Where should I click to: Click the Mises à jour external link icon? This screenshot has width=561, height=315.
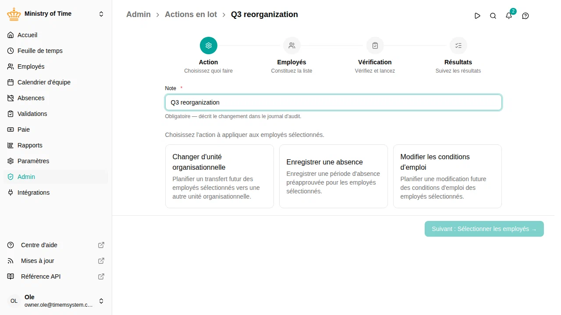[101, 261]
